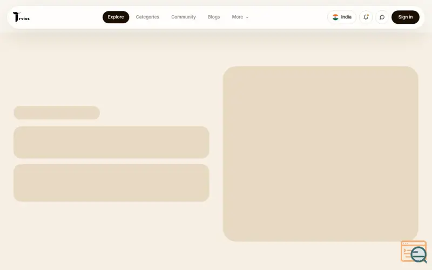Viewport: 432px width, 270px height.
Task: Open Blogs from navigation
Action: click(214, 17)
